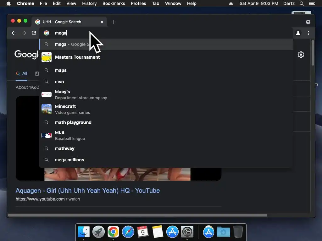The height and width of the screenshot is (241, 322).
Task: Open the Tab menu
Action: pyautogui.click(x=156, y=3)
